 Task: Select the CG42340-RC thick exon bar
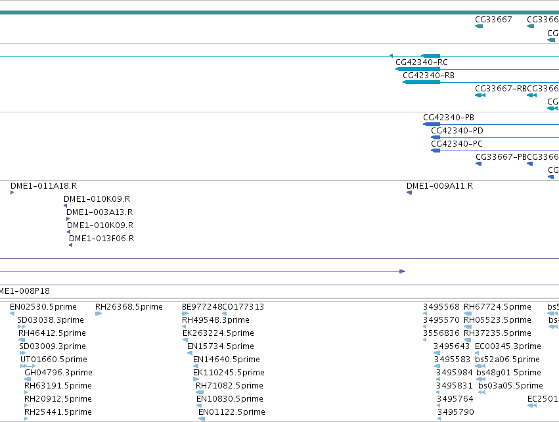418,69
